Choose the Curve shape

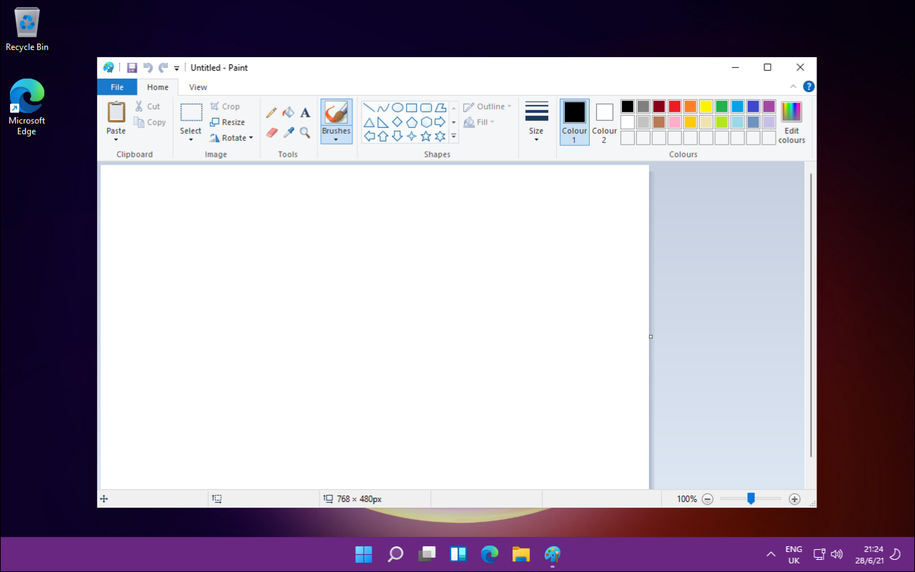click(x=383, y=108)
